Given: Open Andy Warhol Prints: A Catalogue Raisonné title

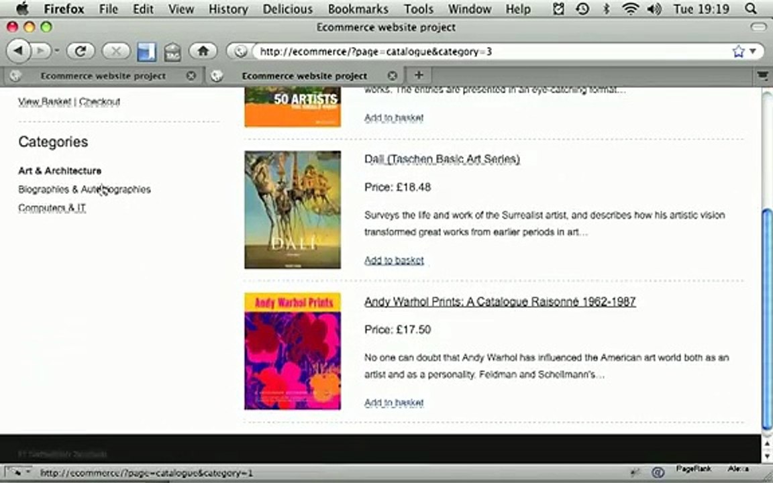Looking at the screenshot, I should tap(500, 302).
